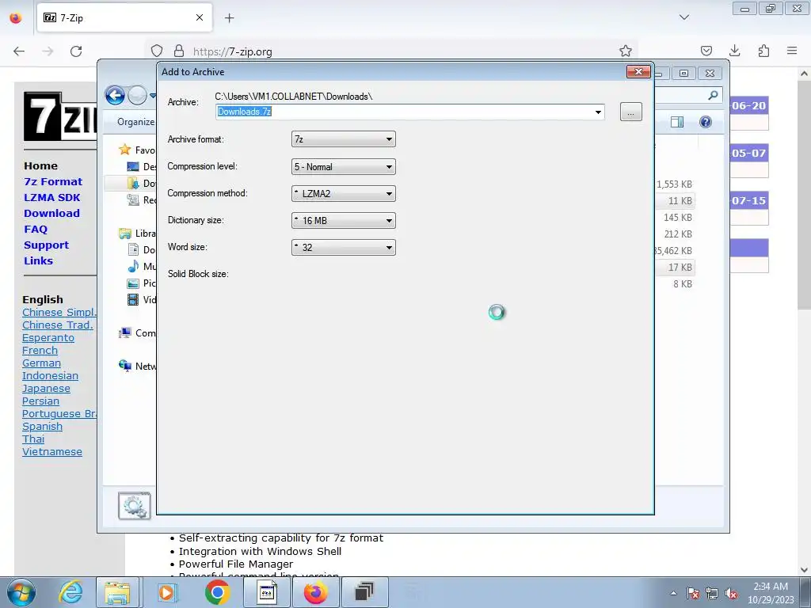Click the 145 KB file size cell
This screenshot has height=608, width=811.
coord(678,217)
